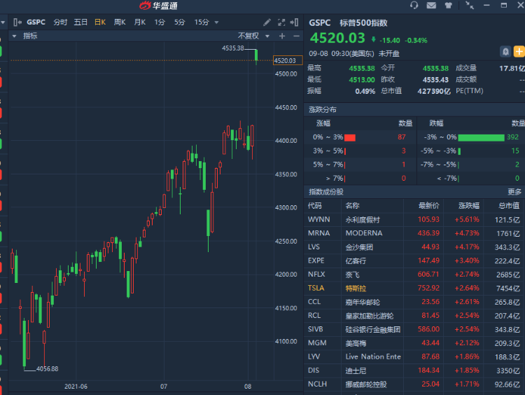Expand chart to fullscreen
The image size is (525, 395).
[281, 22]
